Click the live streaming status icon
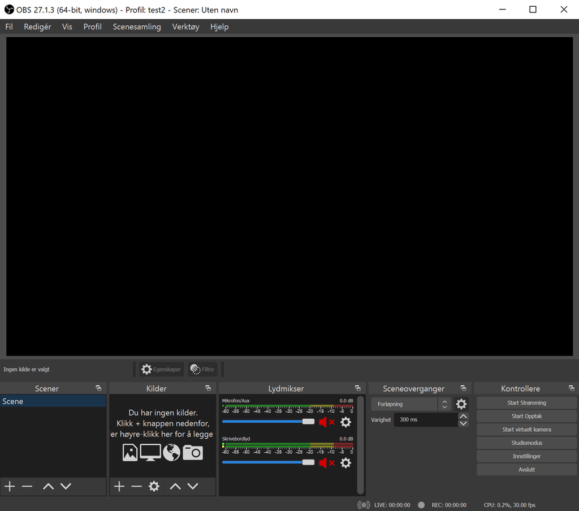Image resolution: width=579 pixels, height=511 pixels. (x=364, y=505)
